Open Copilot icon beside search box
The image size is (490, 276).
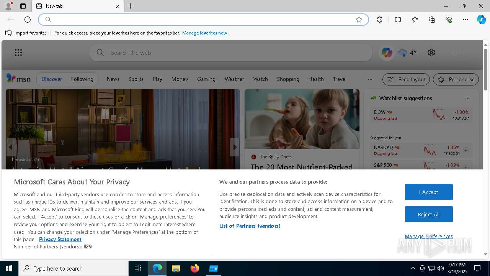387,53
